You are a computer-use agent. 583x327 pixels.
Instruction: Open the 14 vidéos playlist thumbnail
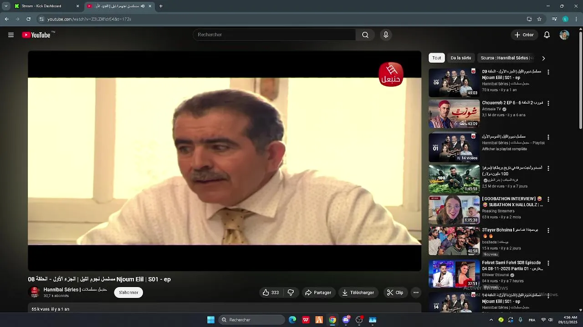[454, 147]
